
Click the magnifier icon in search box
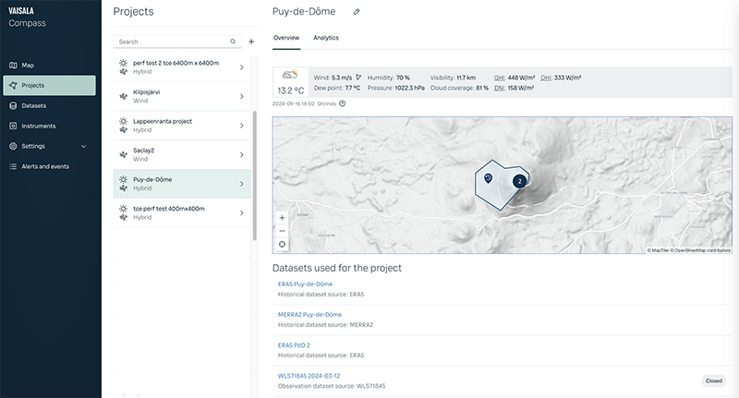click(233, 42)
